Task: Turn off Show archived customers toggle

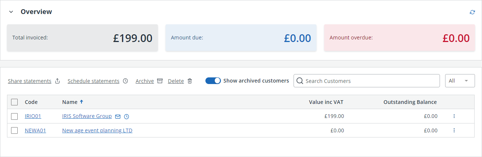Action: coord(213,81)
